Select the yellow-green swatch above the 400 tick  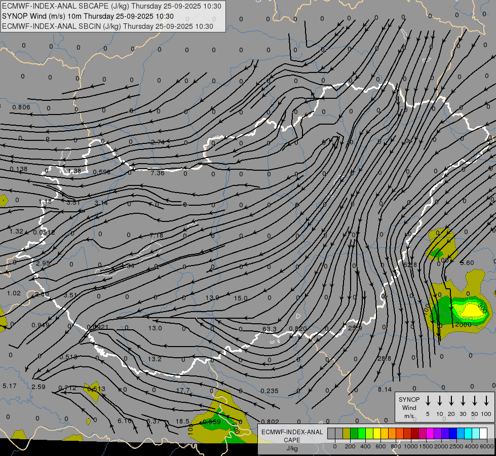[x=369, y=434]
